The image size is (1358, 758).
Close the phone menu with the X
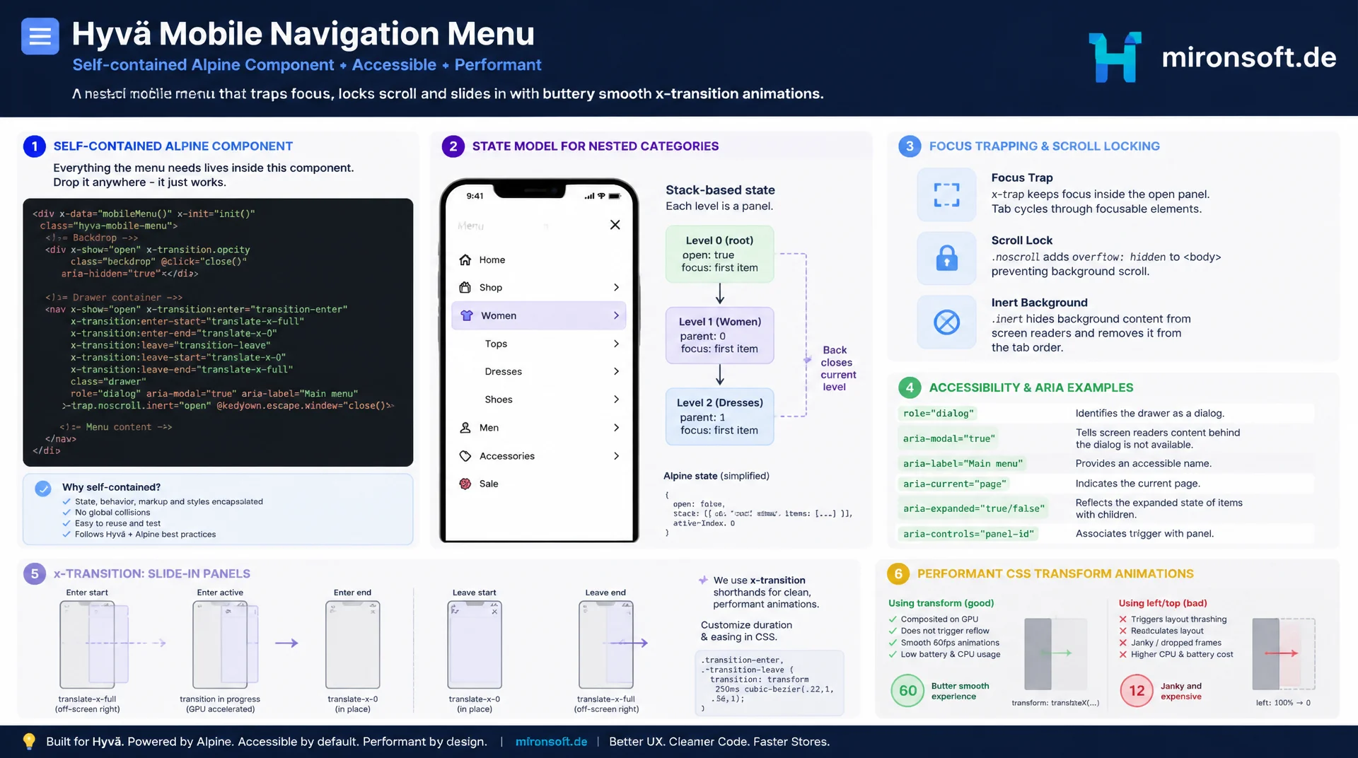[615, 225]
